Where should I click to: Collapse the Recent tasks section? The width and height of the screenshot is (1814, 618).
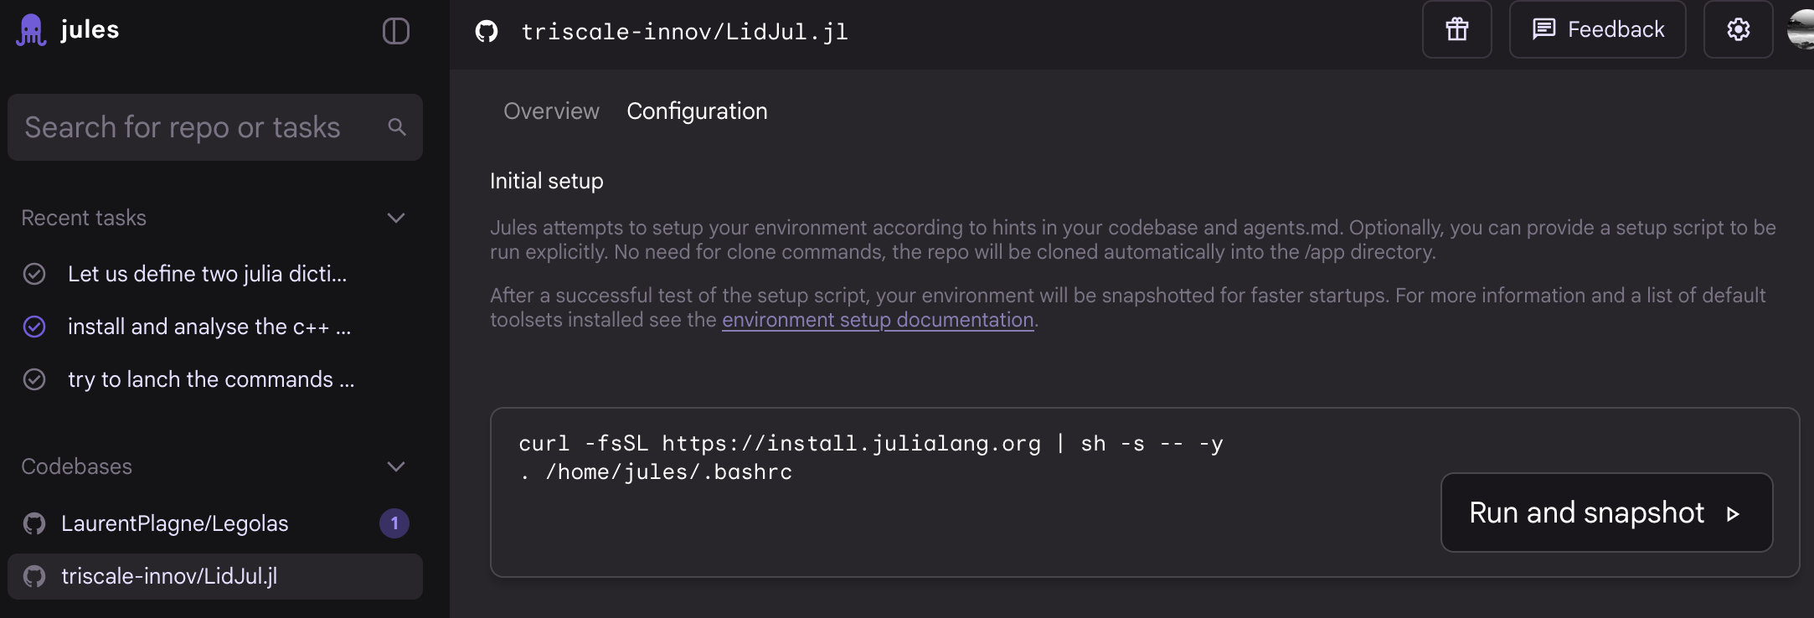pyautogui.click(x=396, y=219)
